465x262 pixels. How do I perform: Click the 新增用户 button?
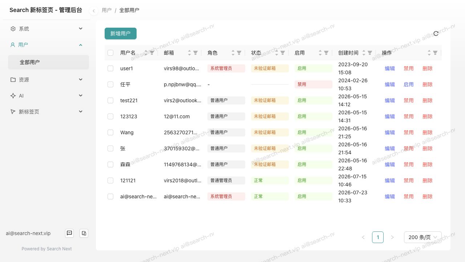[x=121, y=33]
